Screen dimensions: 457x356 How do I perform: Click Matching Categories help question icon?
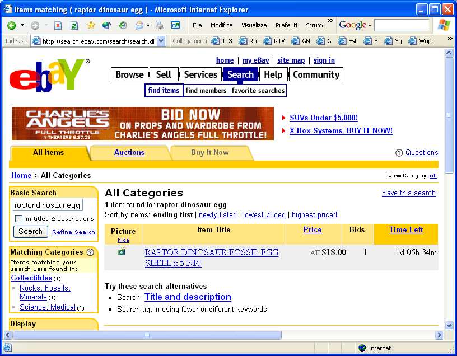90,252
